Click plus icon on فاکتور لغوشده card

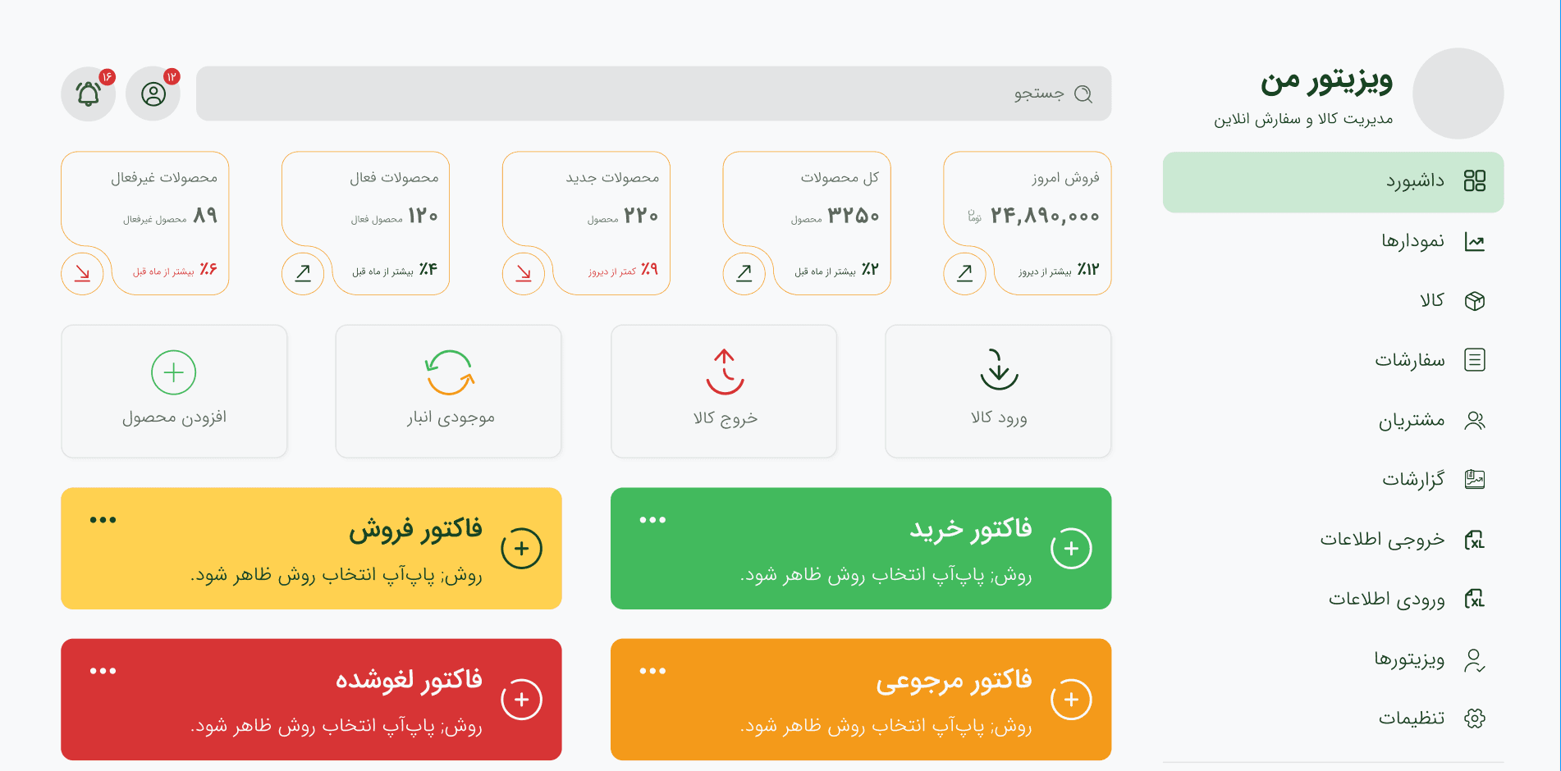(522, 700)
